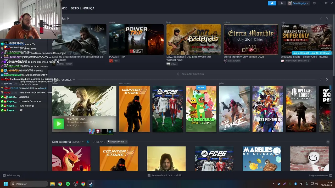The width and height of the screenshot is (335, 188).
Task: Open the Beto Linguiça account dropdown
Action: tap(298, 3)
